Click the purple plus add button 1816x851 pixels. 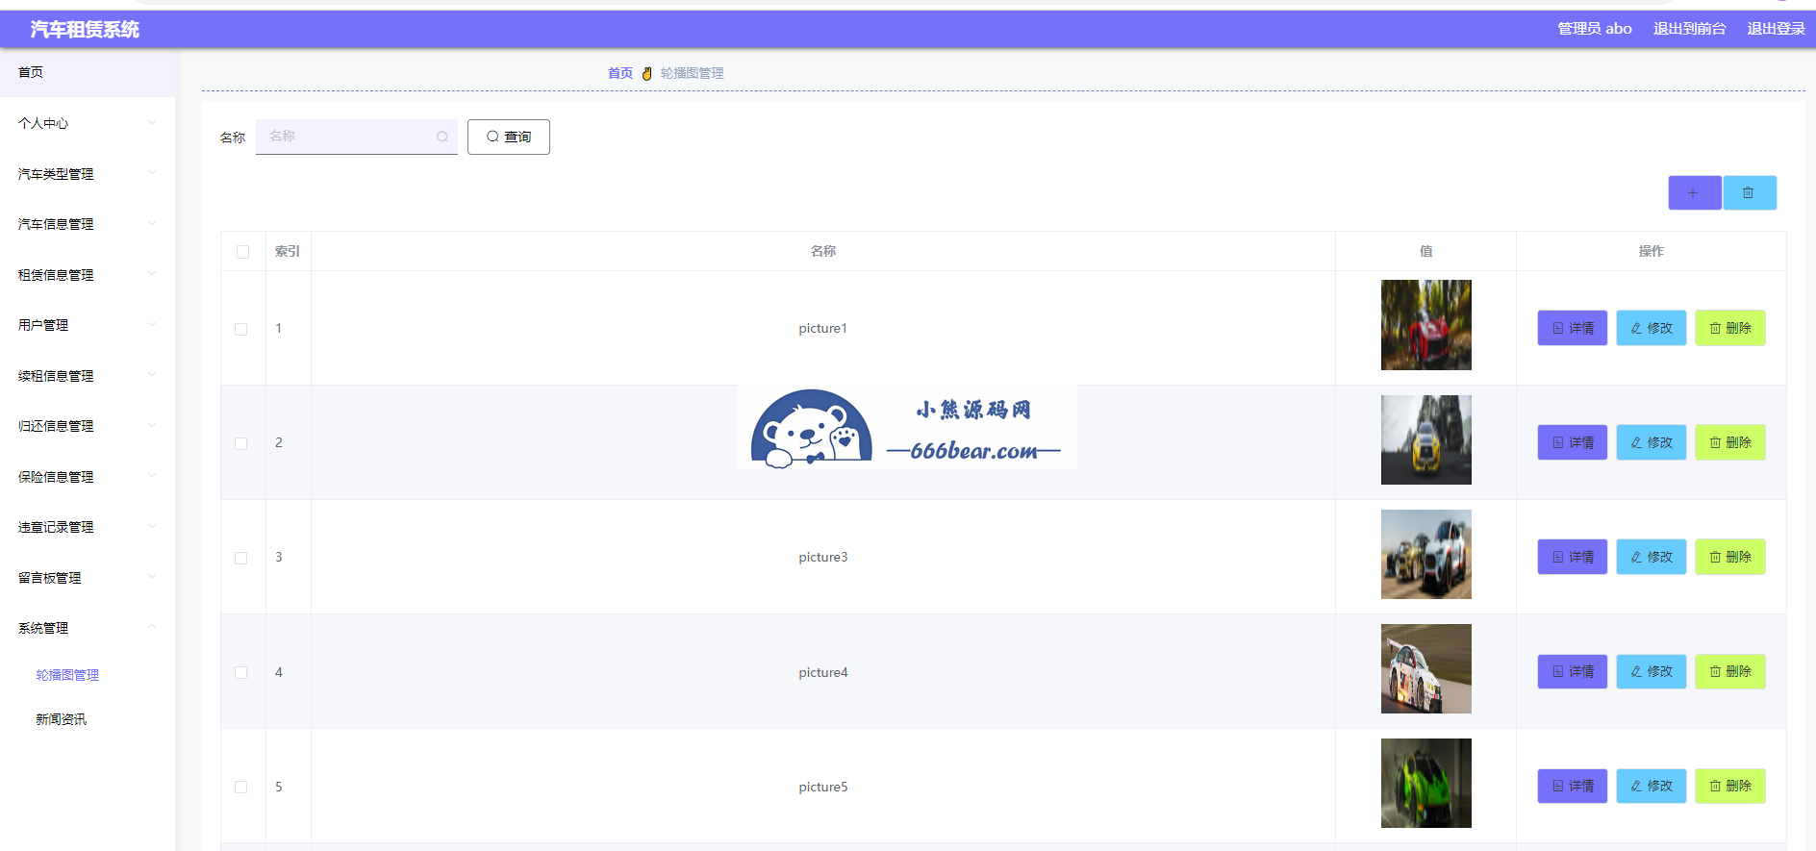click(x=1694, y=192)
